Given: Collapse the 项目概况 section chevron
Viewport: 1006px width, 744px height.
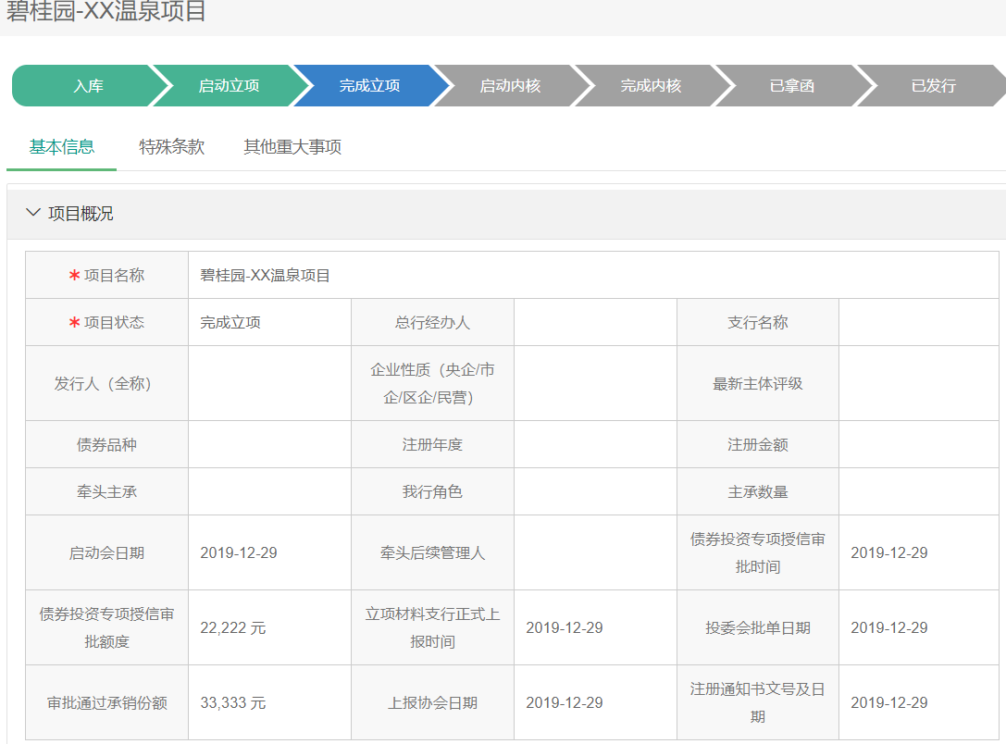Looking at the screenshot, I should [x=32, y=212].
